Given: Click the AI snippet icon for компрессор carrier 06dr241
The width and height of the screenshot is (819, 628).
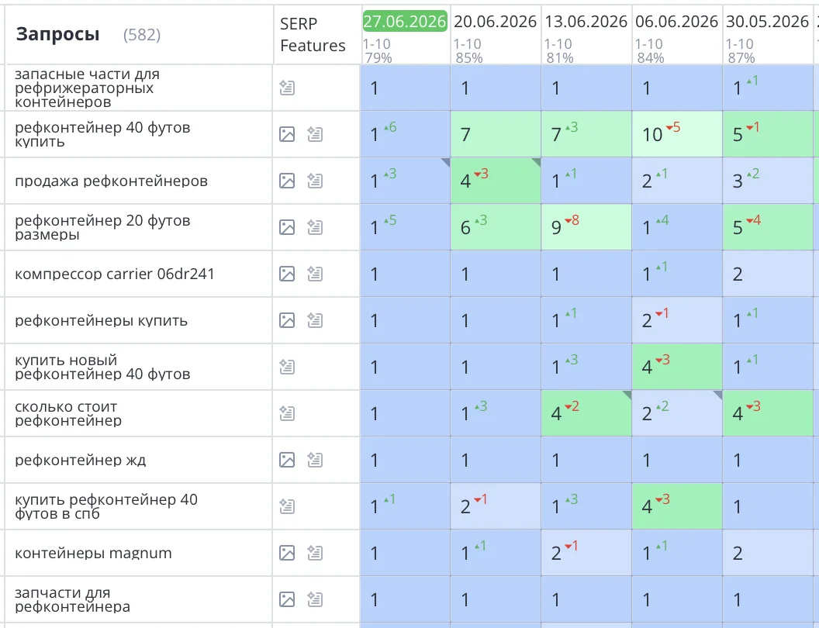Looking at the screenshot, I should click(314, 274).
